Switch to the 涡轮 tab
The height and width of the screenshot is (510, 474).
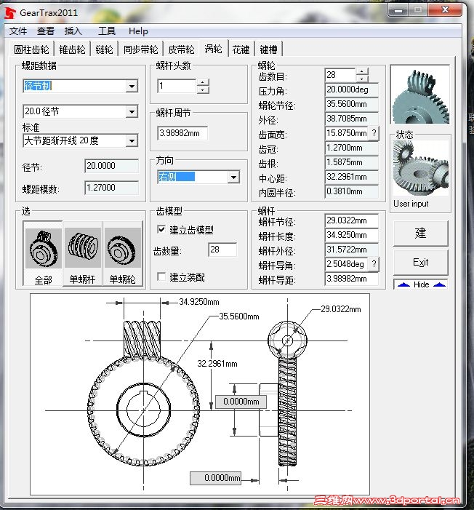pyautogui.click(x=214, y=49)
